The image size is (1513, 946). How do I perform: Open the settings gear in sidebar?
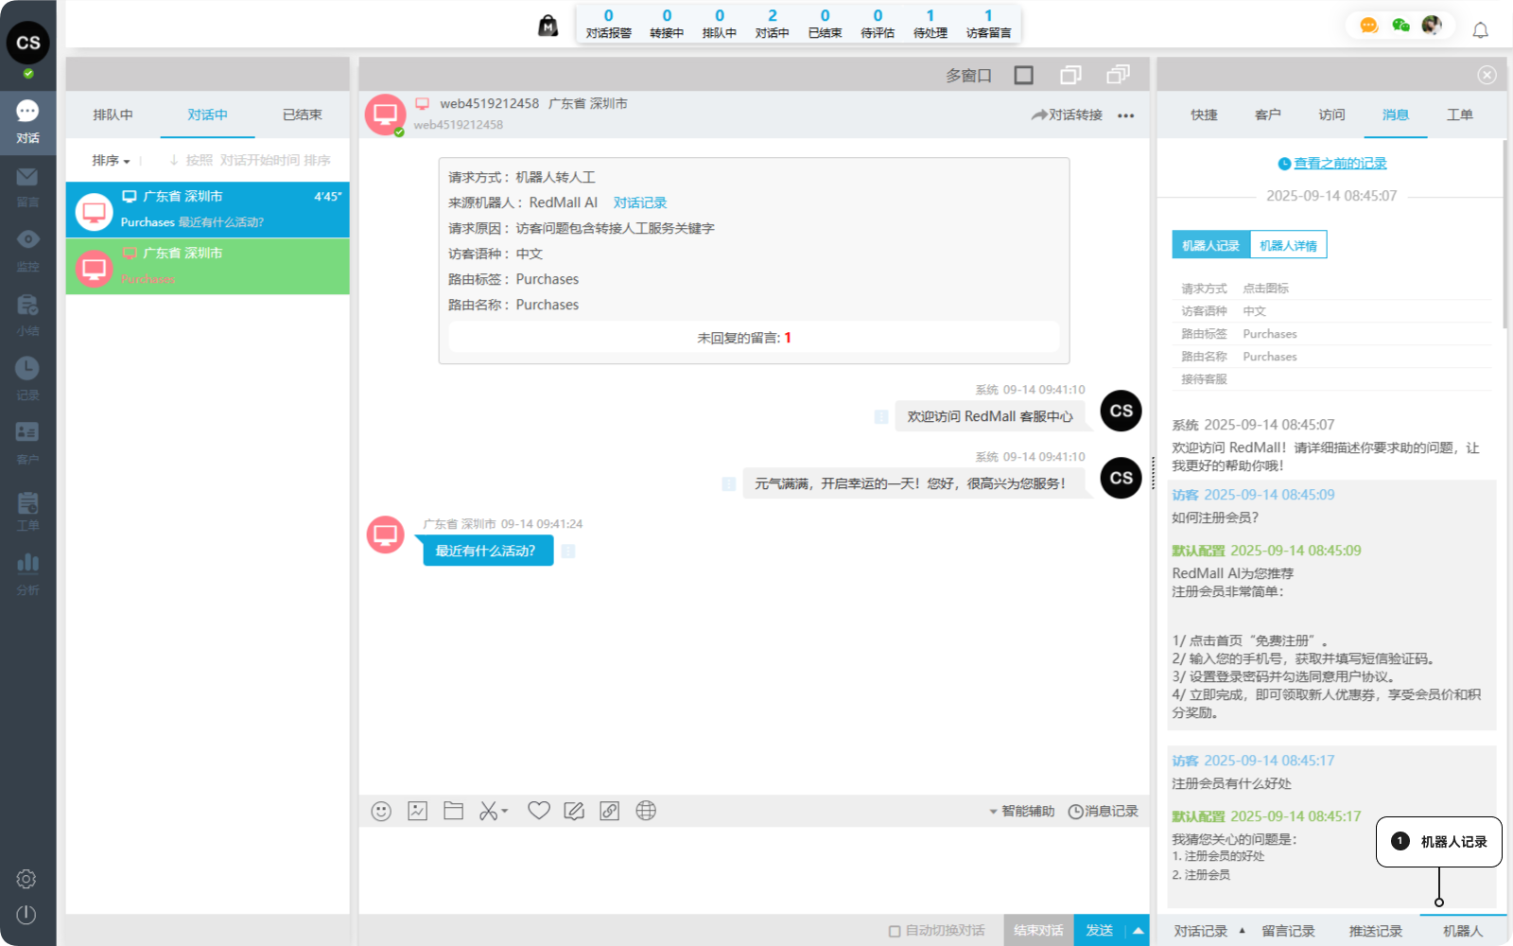point(26,879)
